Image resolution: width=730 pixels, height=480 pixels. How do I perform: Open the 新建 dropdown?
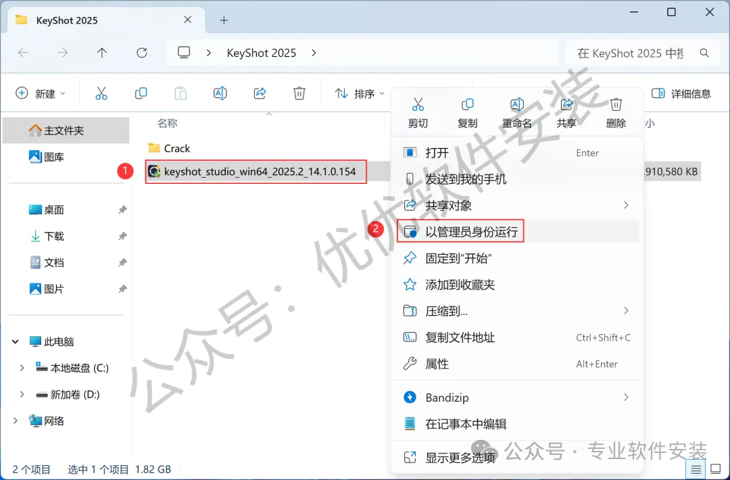(x=41, y=93)
